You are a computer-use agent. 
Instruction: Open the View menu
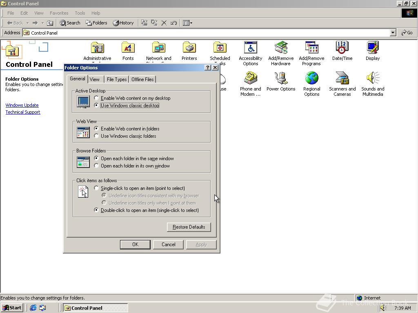pyautogui.click(x=39, y=13)
